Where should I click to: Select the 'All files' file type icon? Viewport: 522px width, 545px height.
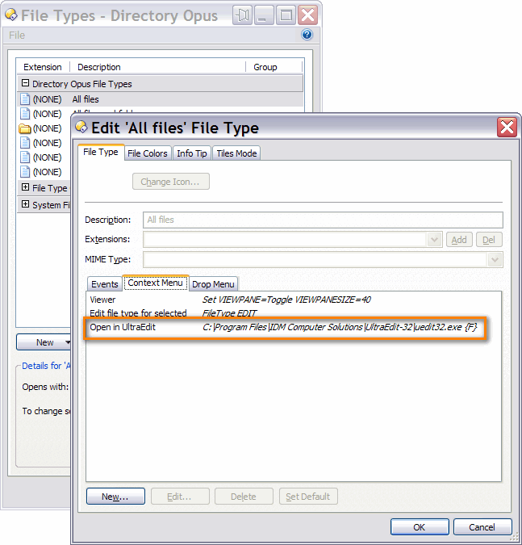pyautogui.click(x=25, y=99)
